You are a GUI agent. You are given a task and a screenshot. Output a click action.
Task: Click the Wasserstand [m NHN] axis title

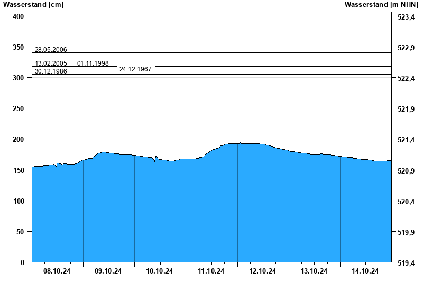(381, 5)
